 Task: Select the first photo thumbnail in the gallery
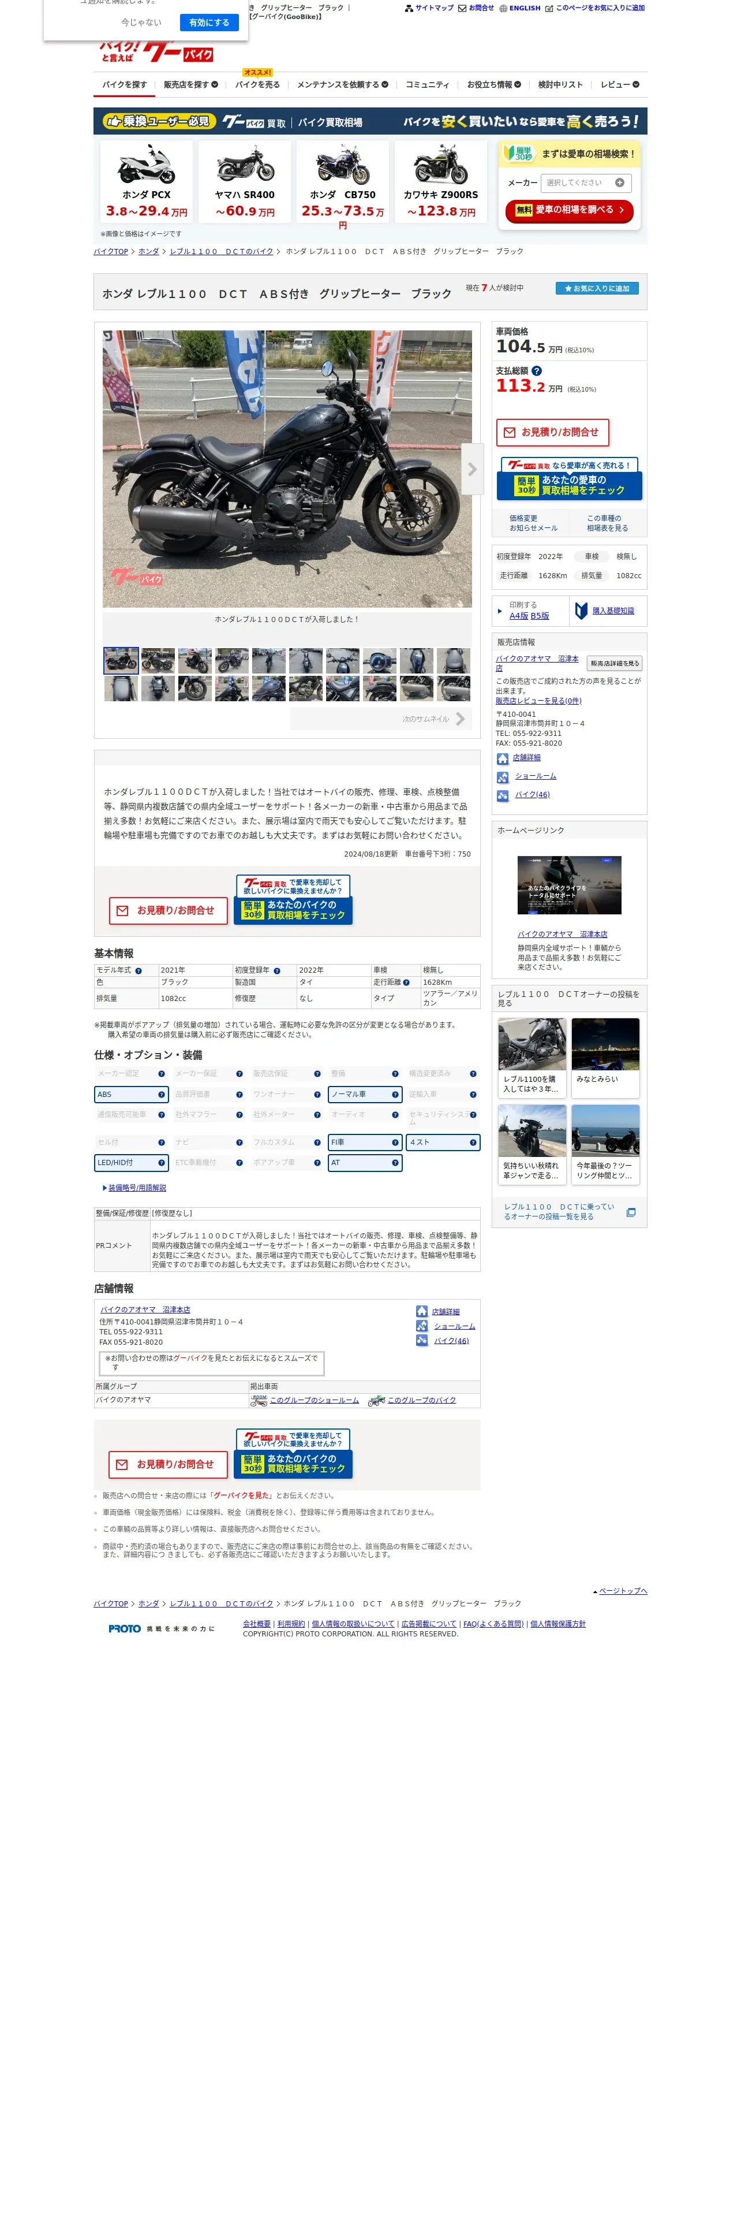[x=121, y=661]
